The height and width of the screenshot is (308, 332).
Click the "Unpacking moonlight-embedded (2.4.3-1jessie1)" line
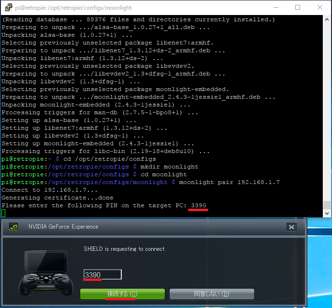click(x=96, y=105)
